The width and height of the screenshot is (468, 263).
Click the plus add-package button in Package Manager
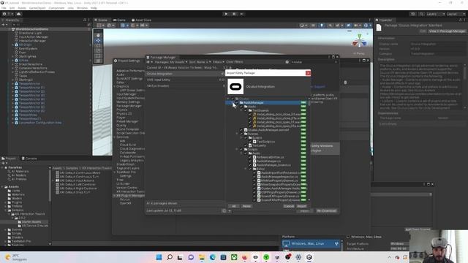tap(148, 62)
